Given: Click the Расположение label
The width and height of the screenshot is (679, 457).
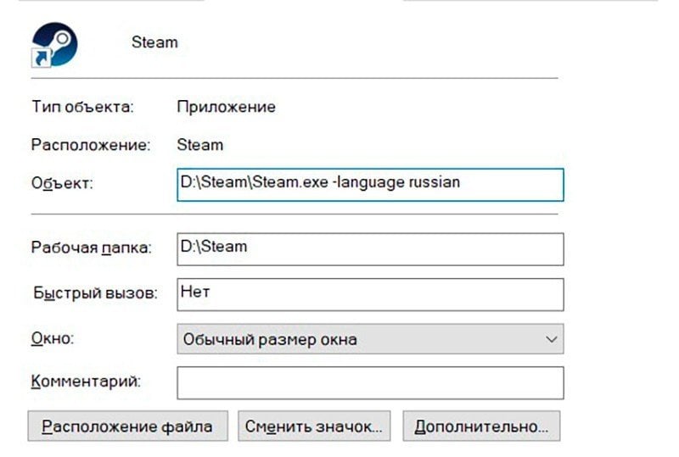Looking at the screenshot, I should point(91,144).
